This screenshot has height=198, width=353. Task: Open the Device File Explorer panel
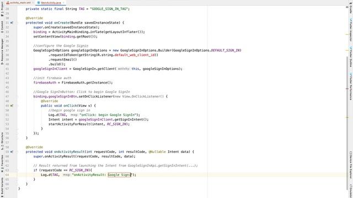click(351, 165)
